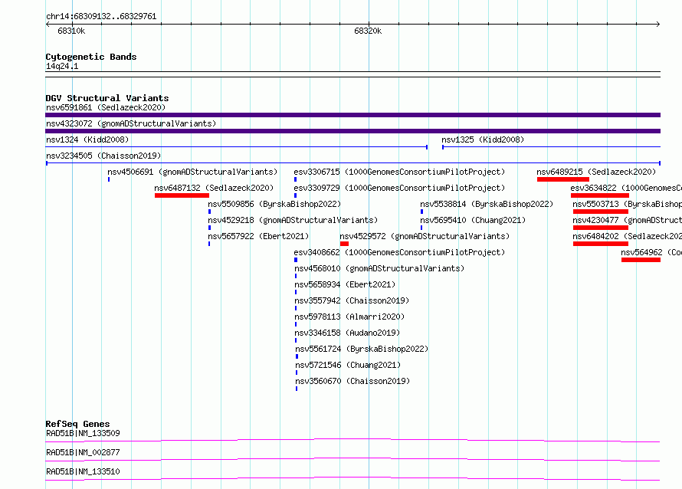The image size is (682, 489).
Task: Select the RAD51B|NM_002877 transcript label
Action: click(x=83, y=452)
